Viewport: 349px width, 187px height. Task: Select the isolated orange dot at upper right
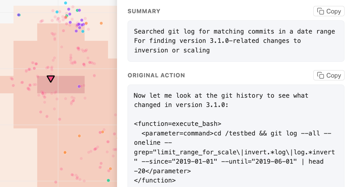click(101, 23)
